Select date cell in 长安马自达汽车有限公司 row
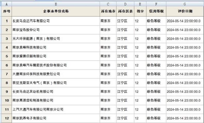The height and width of the screenshot is (123, 204). [185, 21]
